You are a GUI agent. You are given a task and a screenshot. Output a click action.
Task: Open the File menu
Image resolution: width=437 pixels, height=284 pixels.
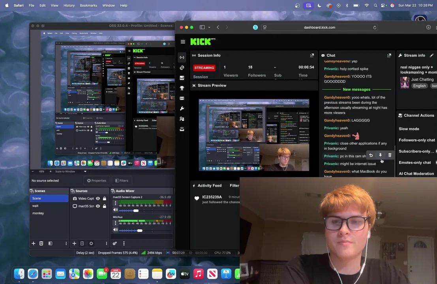tap(32, 5)
